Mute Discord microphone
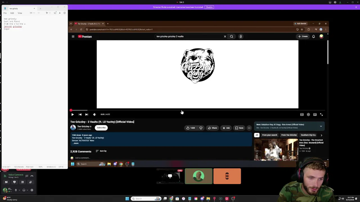This screenshot has height=202, width=360. point(16,190)
